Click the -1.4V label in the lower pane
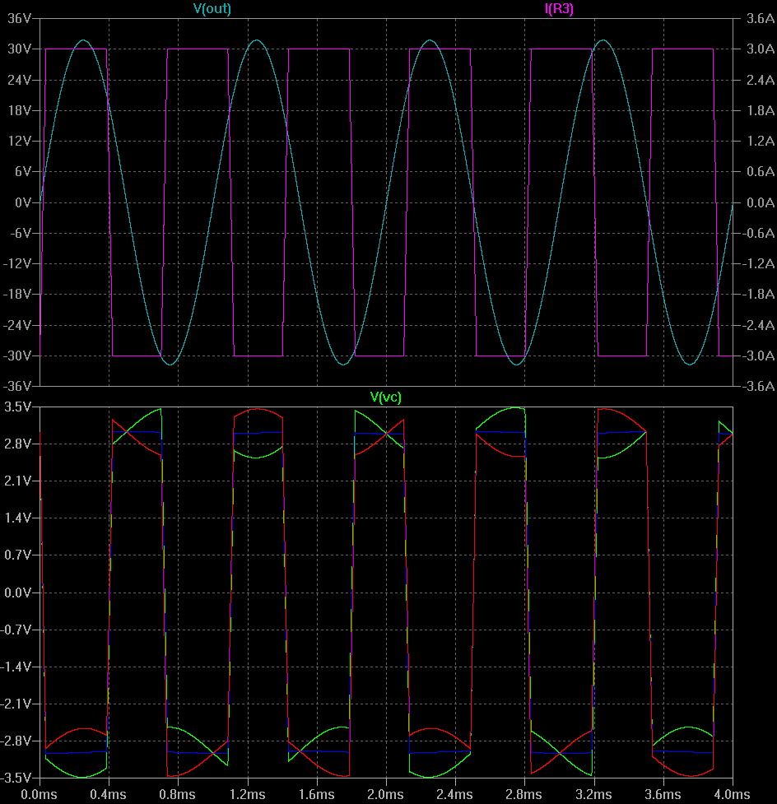The height and width of the screenshot is (804, 777). tap(16, 667)
